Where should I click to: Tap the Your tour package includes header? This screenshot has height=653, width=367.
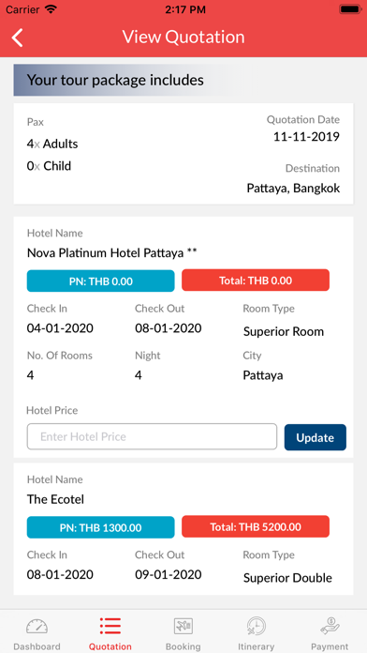point(115,80)
